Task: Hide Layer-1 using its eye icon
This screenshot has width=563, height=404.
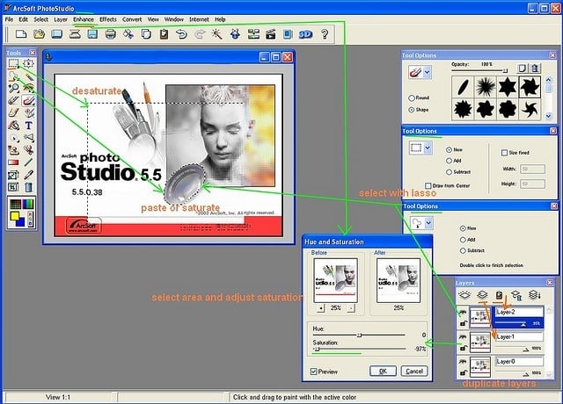Action: pos(463,337)
